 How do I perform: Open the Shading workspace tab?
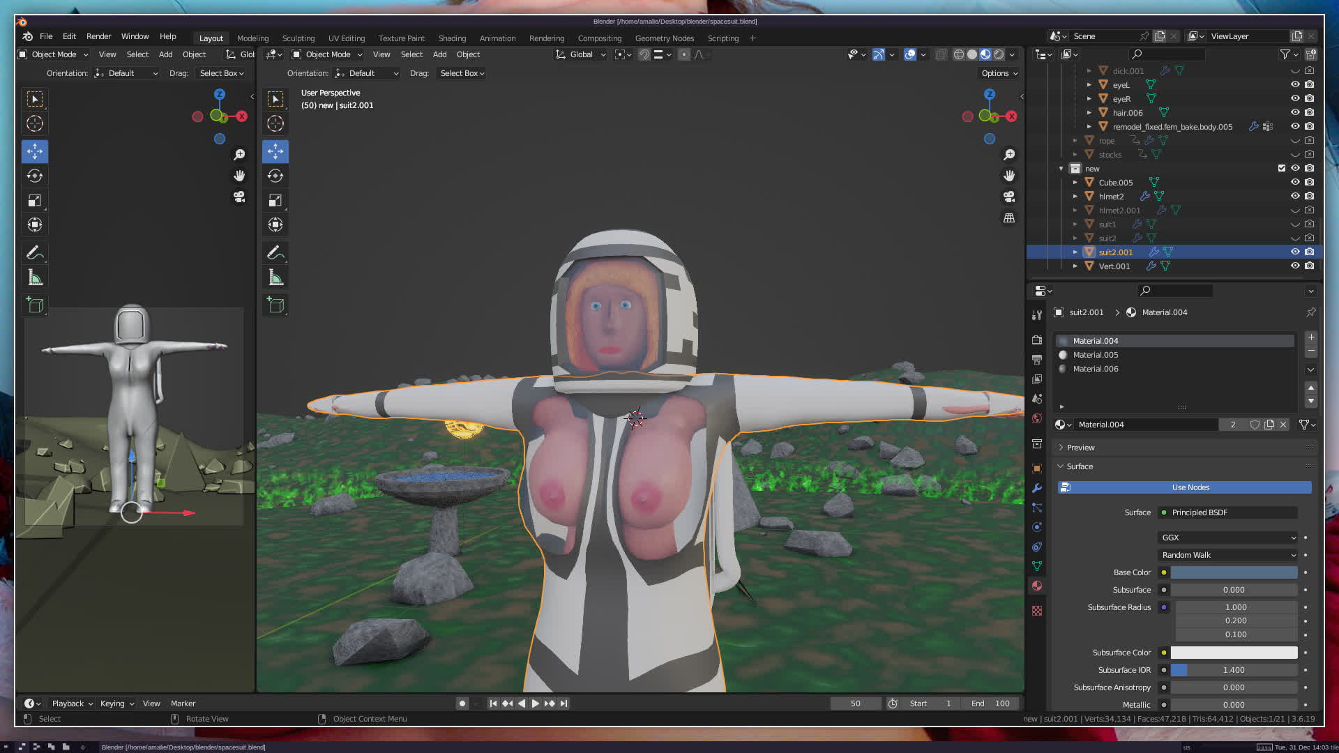(x=452, y=38)
